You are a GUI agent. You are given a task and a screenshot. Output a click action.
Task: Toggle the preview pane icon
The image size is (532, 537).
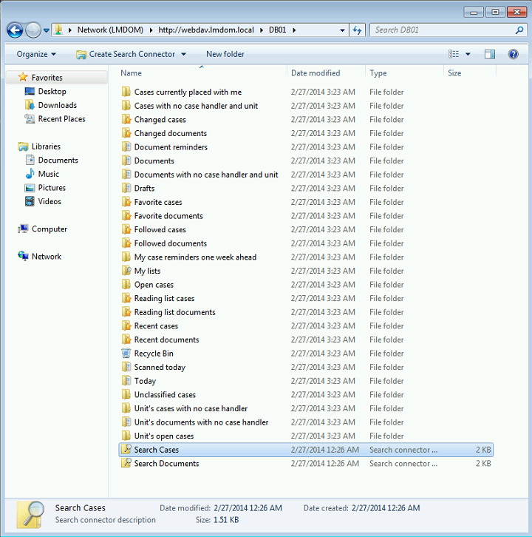pyautogui.click(x=489, y=54)
